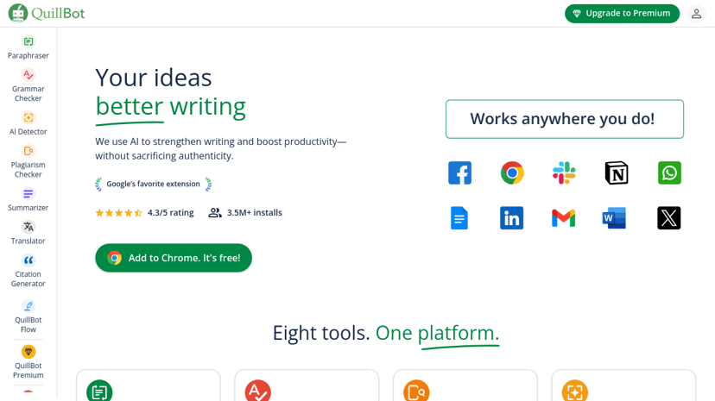Click the 4.3/5 rating text
The height and width of the screenshot is (401, 715).
point(170,212)
